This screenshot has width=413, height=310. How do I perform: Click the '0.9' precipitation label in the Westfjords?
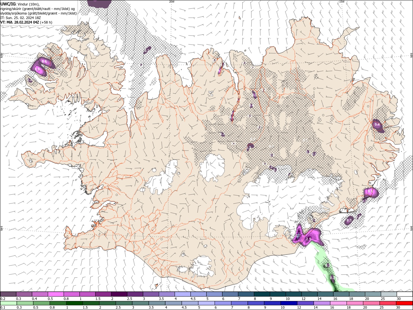37,69
